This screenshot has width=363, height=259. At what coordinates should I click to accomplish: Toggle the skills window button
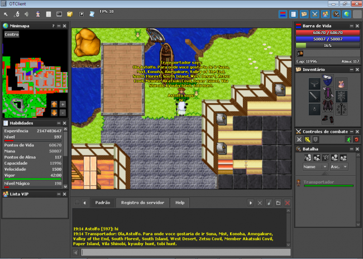293,15
